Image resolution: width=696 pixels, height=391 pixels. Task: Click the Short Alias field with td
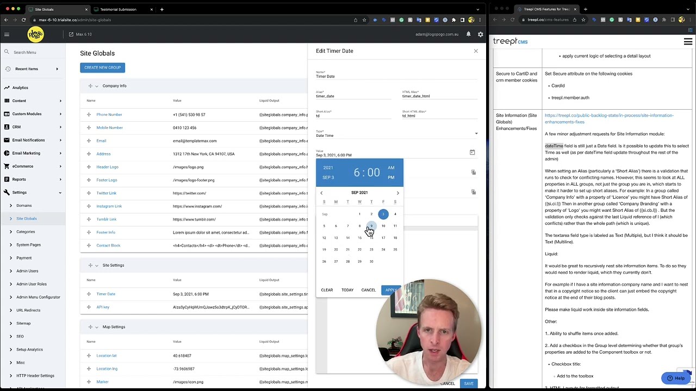click(354, 116)
